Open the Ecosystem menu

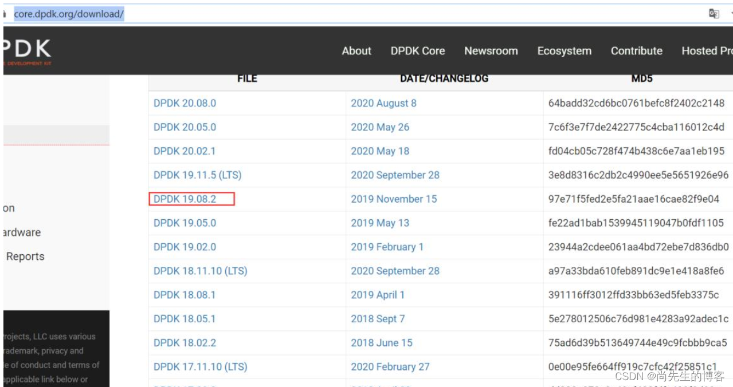tap(565, 51)
